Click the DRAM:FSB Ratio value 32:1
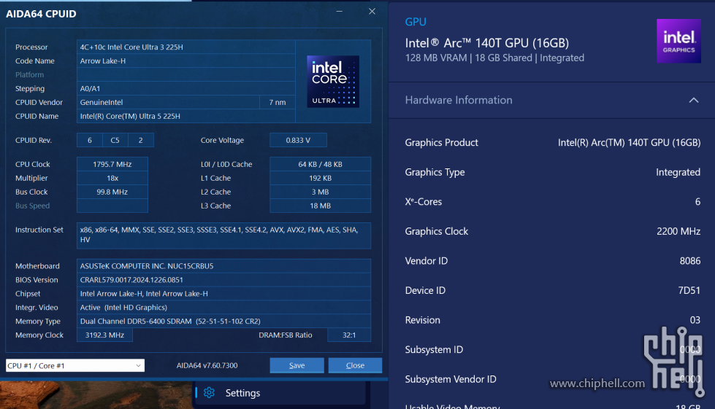 click(349, 335)
